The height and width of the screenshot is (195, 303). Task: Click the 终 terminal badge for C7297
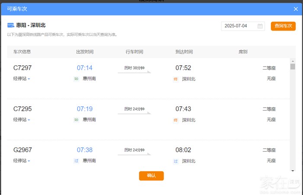click(x=176, y=79)
